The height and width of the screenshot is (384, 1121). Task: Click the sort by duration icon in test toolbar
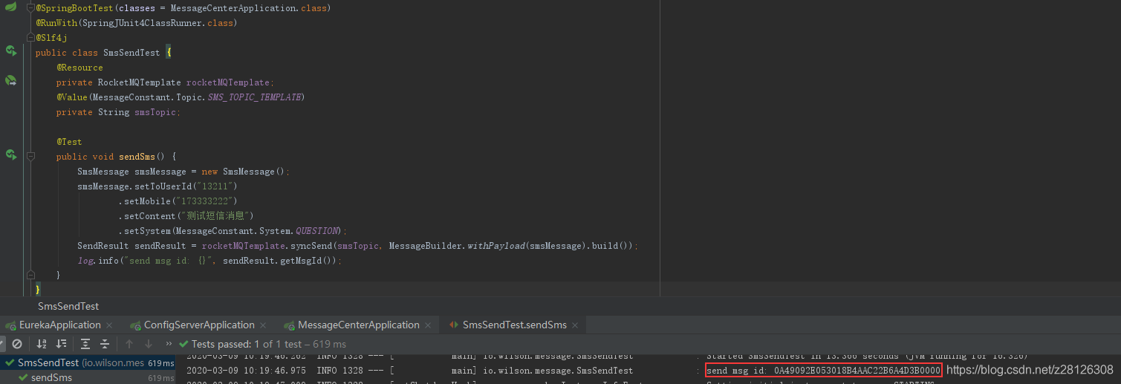pyautogui.click(x=61, y=344)
